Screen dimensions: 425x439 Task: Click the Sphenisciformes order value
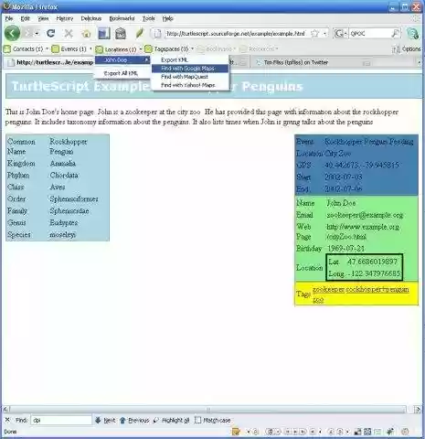74,198
